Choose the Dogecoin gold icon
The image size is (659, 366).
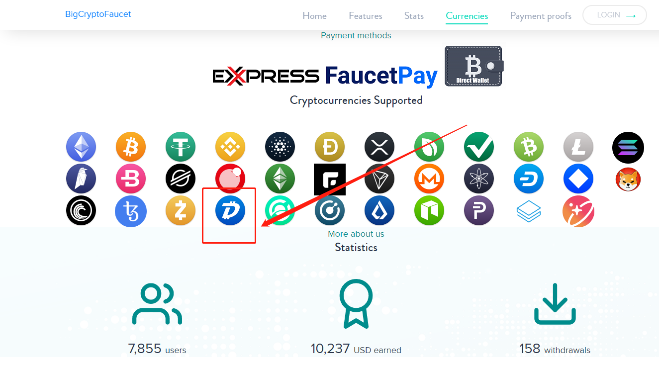(330, 147)
